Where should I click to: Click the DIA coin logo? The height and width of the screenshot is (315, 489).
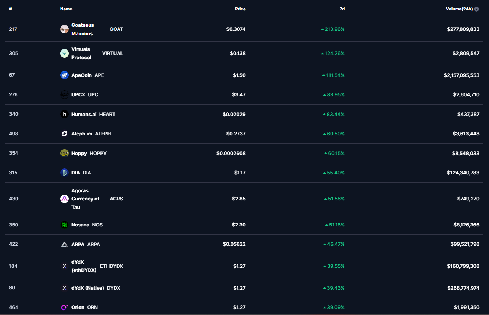64,173
